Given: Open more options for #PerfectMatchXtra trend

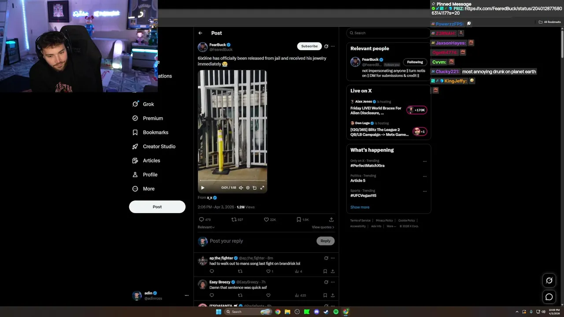Looking at the screenshot, I should (x=425, y=161).
